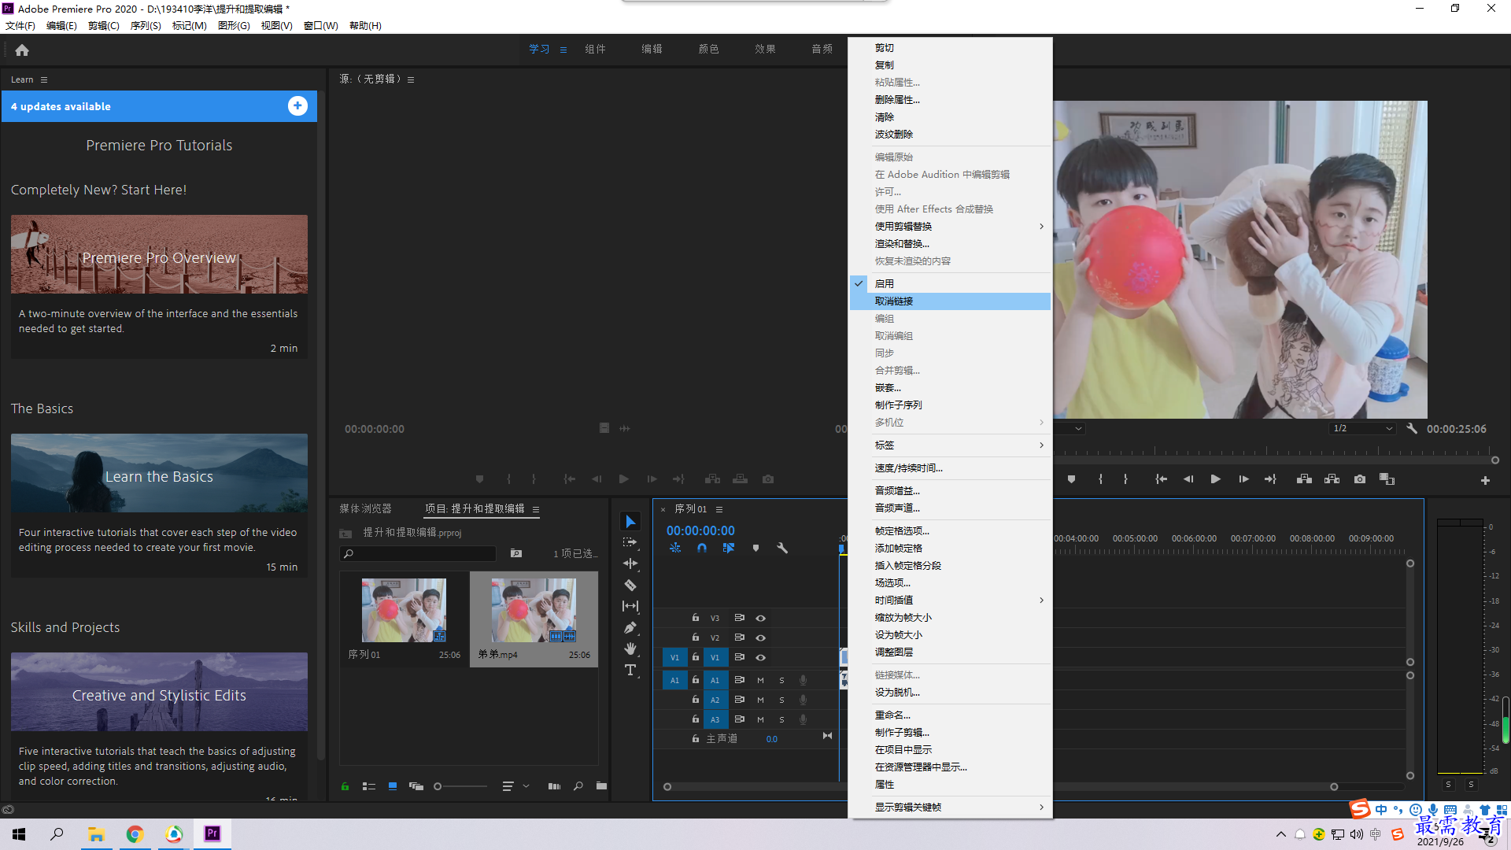Toggle V3 track output eye
The width and height of the screenshot is (1511, 850).
pos(760,618)
